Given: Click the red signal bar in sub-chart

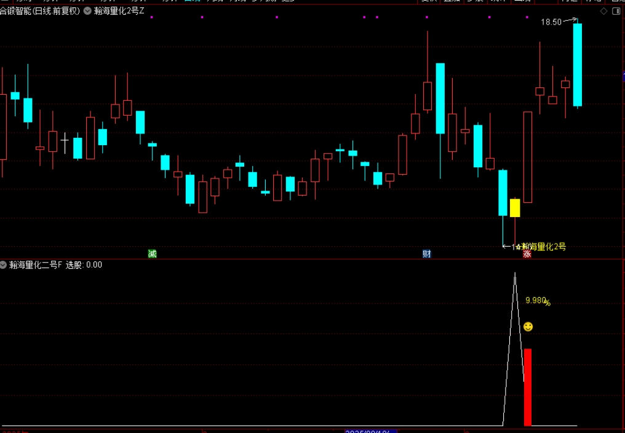Looking at the screenshot, I should tap(527, 387).
